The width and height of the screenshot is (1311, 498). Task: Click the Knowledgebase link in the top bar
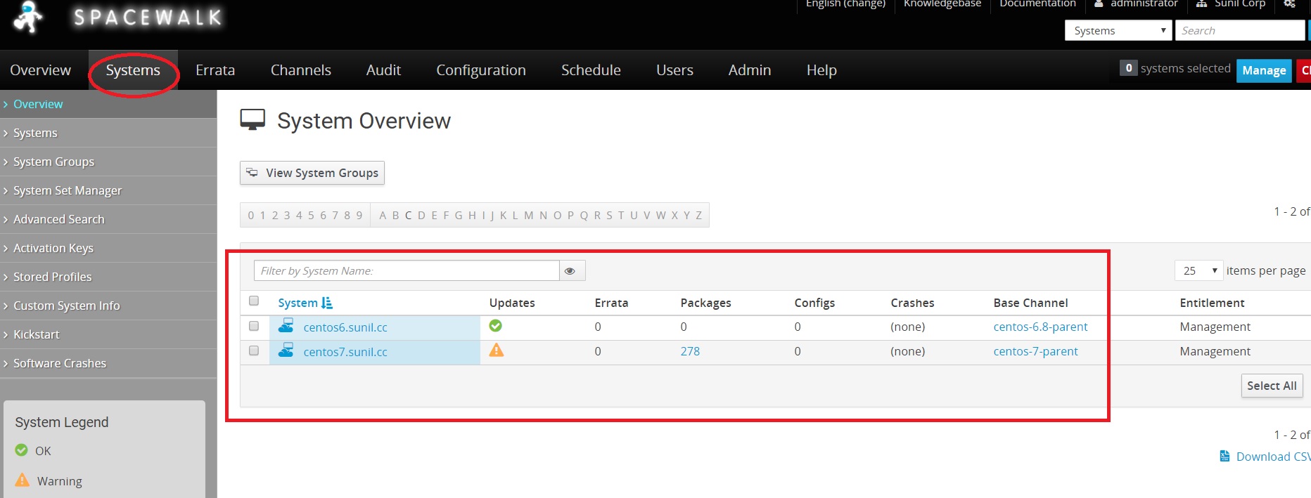coord(942,4)
